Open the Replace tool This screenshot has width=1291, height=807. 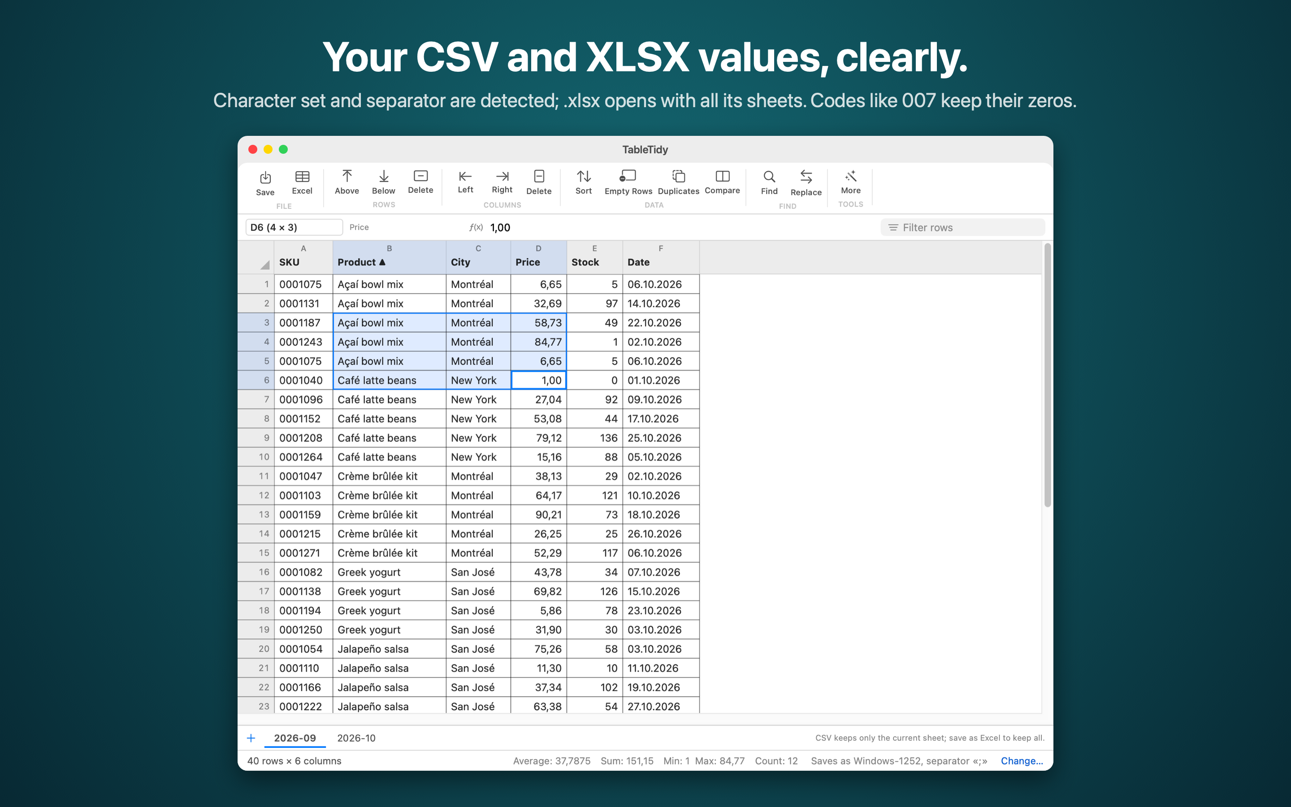(x=806, y=183)
